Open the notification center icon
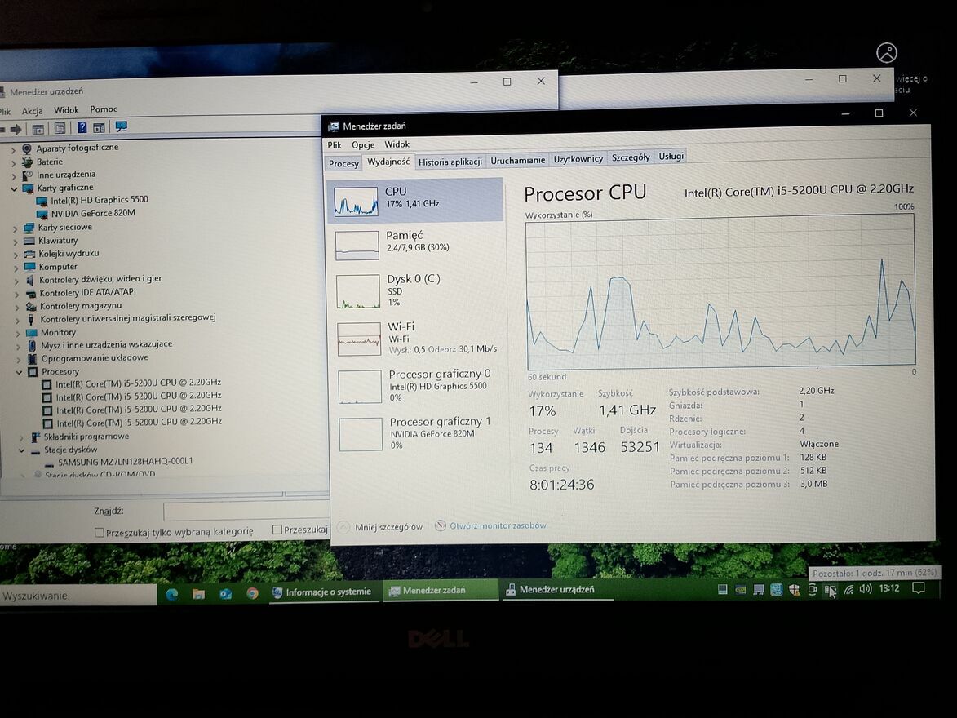The image size is (957, 718). 918,588
